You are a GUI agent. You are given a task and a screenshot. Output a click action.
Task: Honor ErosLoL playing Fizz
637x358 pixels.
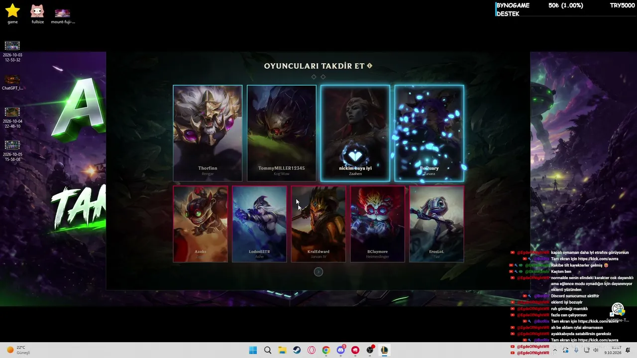[x=436, y=224]
